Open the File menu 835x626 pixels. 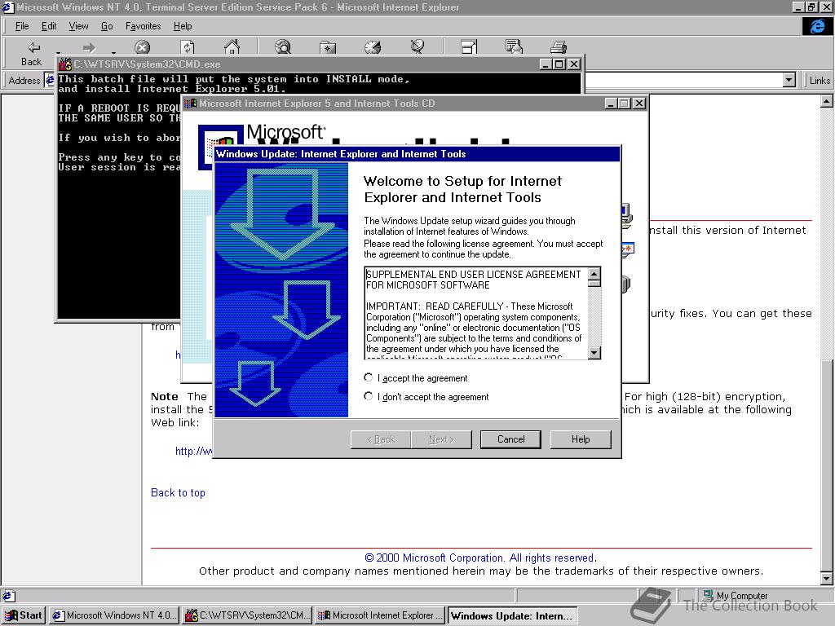click(x=22, y=26)
